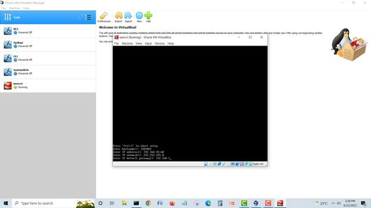Select the DC1 virtual machine
This screenshot has width=371, height=208.
pos(48,31)
